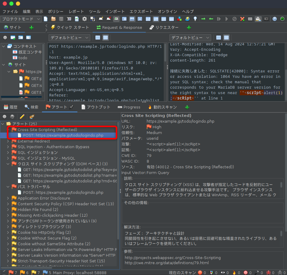Expand SQL Injection - Authentication Bypass node
287x275 pixels.
click(8, 147)
